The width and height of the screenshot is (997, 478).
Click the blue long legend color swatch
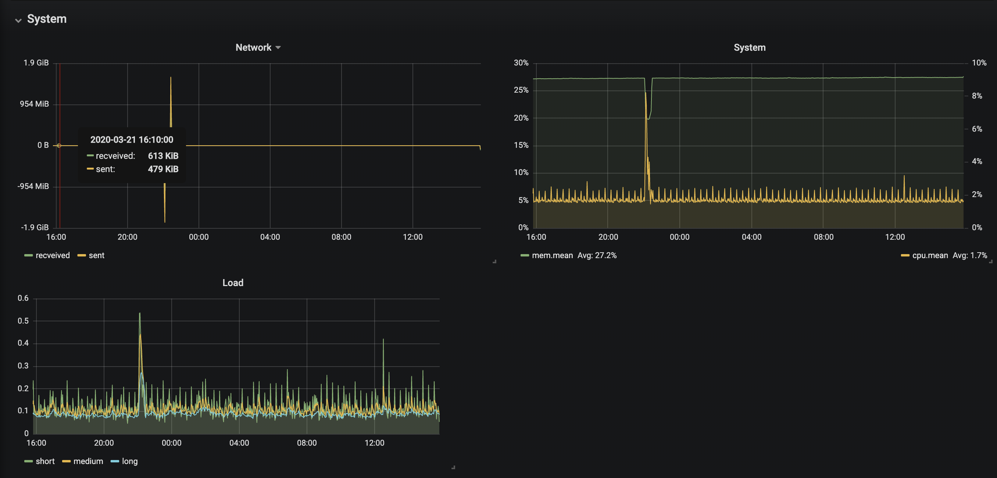pos(115,461)
